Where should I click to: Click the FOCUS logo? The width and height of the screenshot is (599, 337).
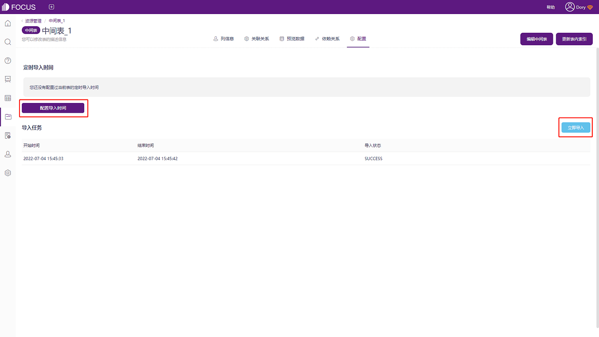click(x=19, y=7)
